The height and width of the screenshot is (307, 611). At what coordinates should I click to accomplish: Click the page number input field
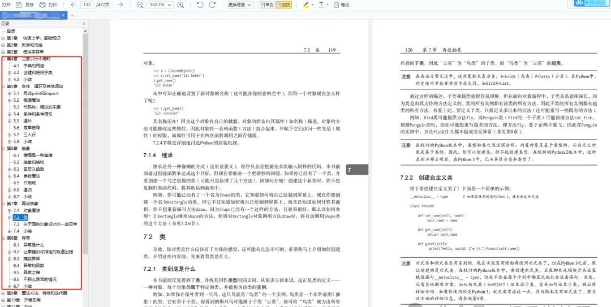click(x=87, y=5)
